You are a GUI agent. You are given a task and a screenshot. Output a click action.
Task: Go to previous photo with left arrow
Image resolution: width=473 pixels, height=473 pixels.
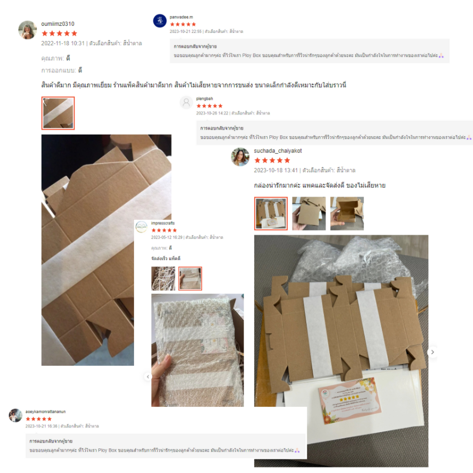[x=148, y=376]
